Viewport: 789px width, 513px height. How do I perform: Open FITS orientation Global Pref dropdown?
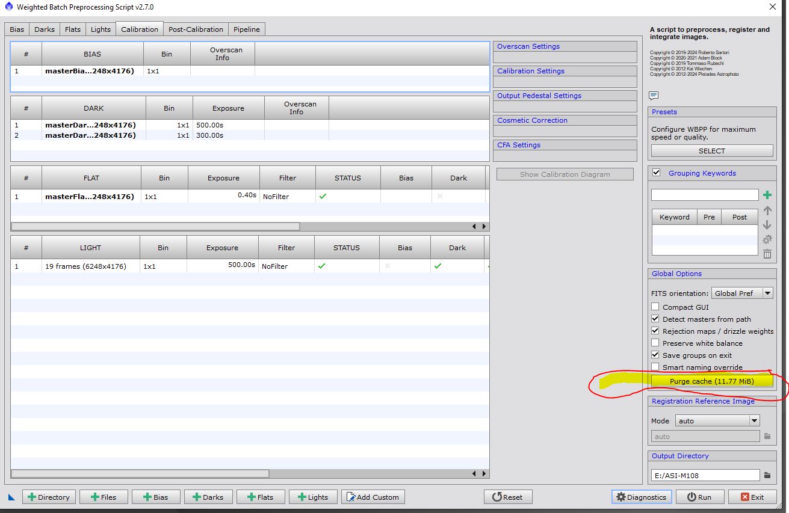[x=742, y=293]
